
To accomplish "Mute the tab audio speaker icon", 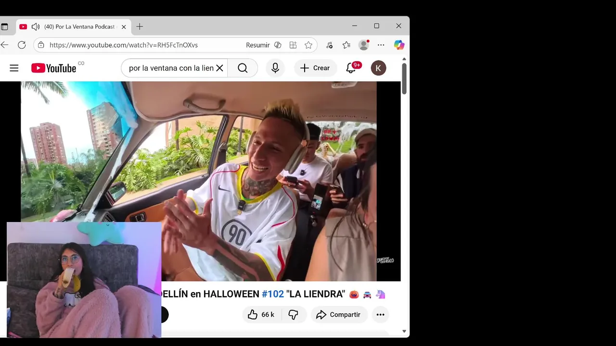I will 36,27.
